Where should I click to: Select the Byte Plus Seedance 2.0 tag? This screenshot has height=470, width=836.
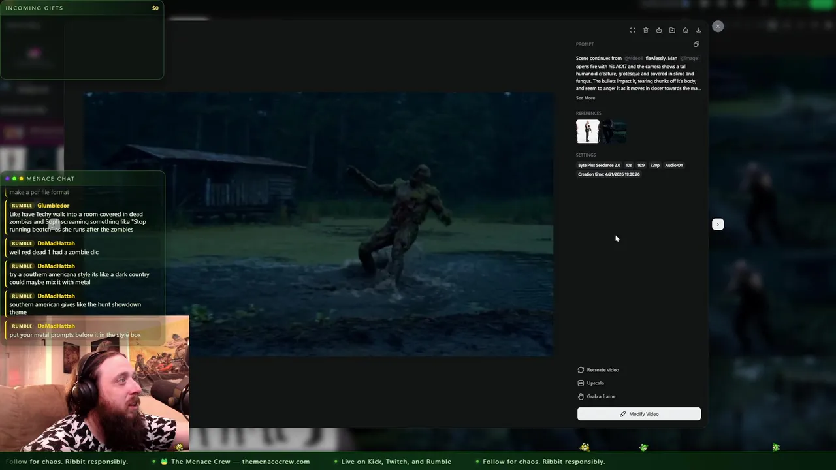tap(599, 165)
